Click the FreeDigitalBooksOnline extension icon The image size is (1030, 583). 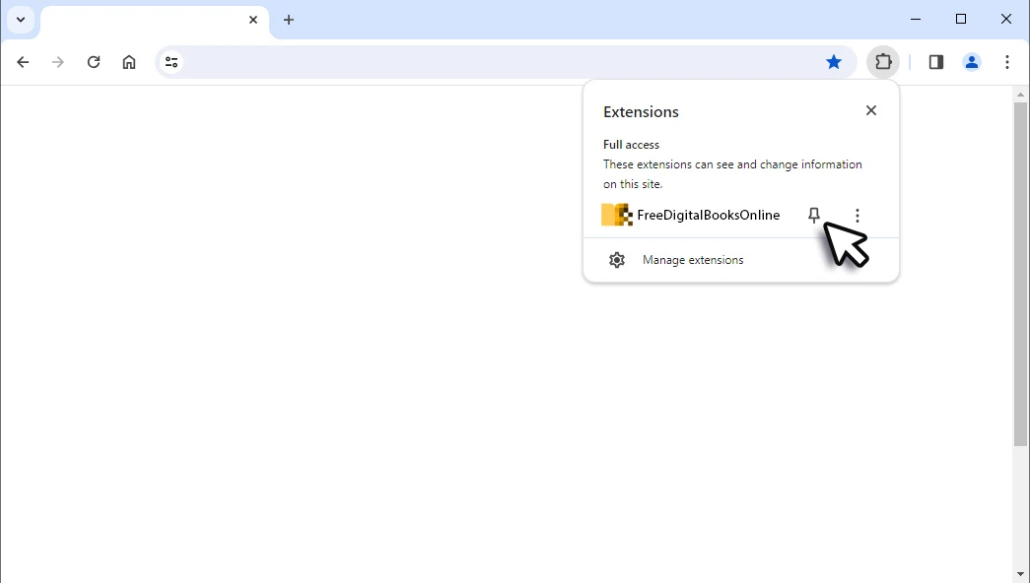pyautogui.click(x=616, y=215)
